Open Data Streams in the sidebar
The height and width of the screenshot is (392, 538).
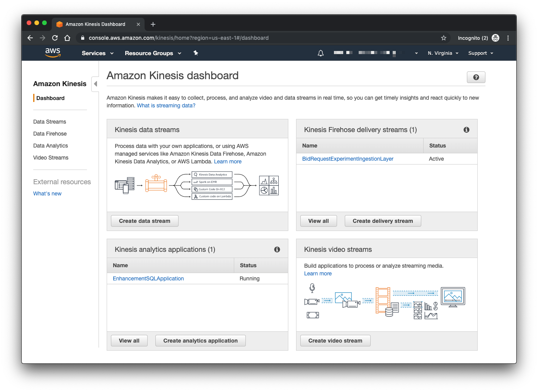[x=49, y=122]
